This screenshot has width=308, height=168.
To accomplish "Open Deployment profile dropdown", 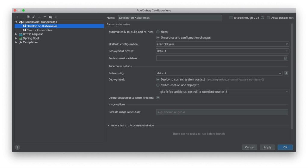I will 222,51.
